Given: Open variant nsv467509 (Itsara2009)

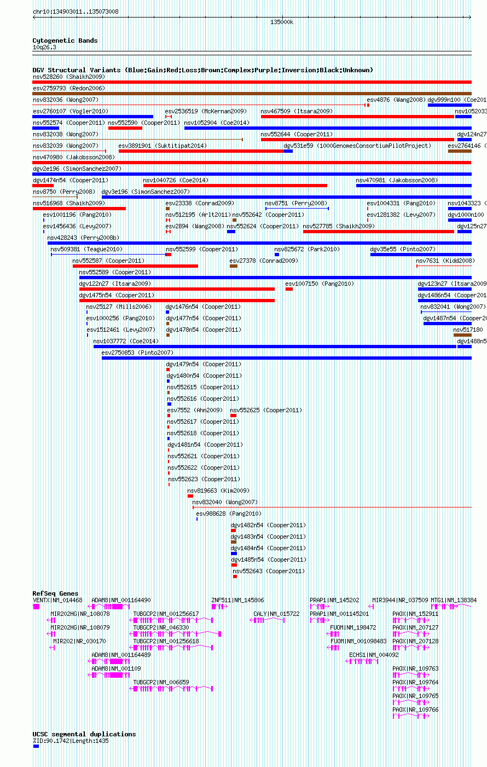Looking at the screenshot, I should tap(357, 117).
